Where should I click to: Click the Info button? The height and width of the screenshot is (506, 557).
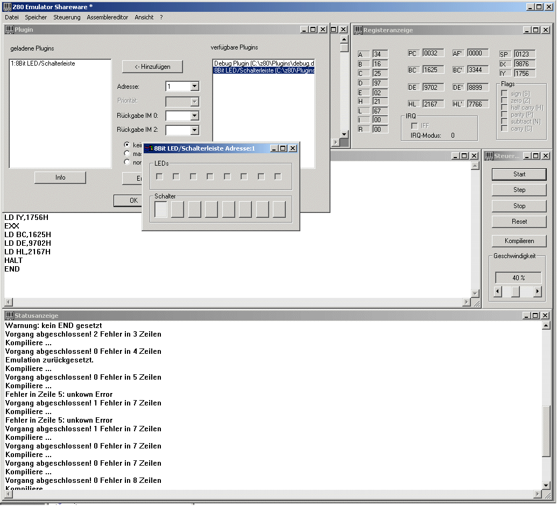[x=60, y=177]
